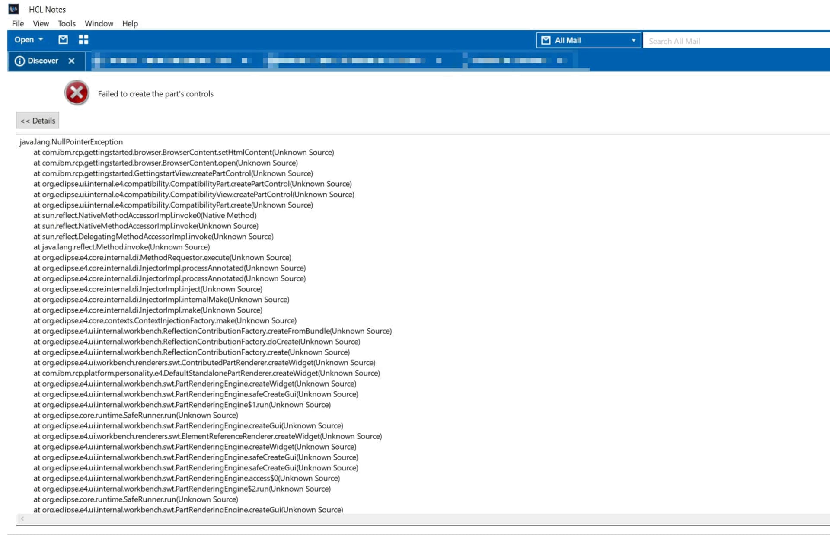Image resolution: width=830 pixels, height=537 pixels.
Task: Open the Tools menu
Action: point(67,23)
